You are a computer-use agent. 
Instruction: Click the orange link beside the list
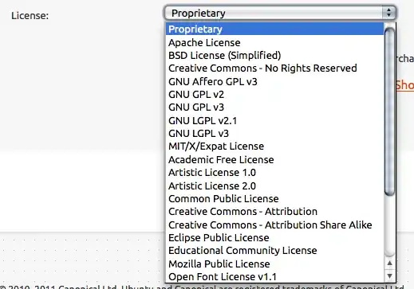[404, 85]
